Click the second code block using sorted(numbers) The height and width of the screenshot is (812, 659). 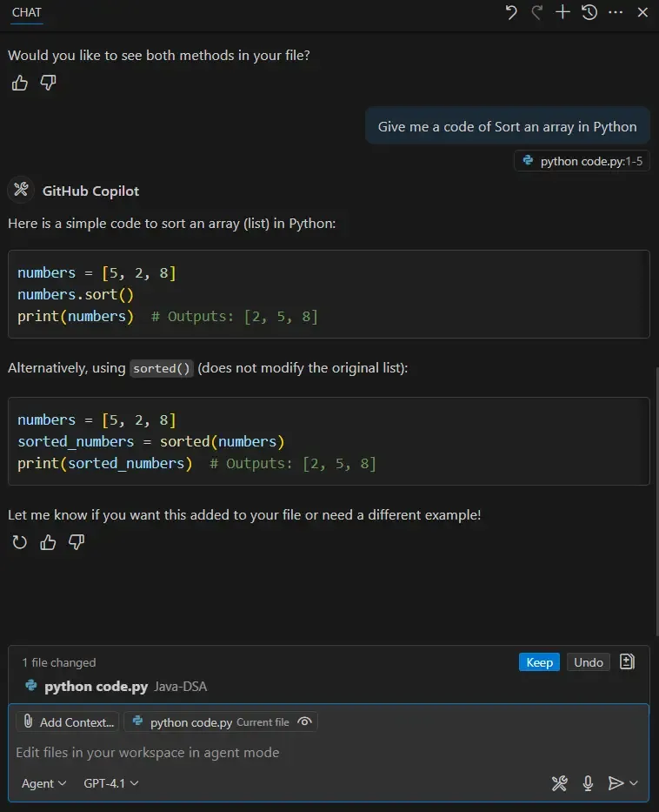(329, 441)
